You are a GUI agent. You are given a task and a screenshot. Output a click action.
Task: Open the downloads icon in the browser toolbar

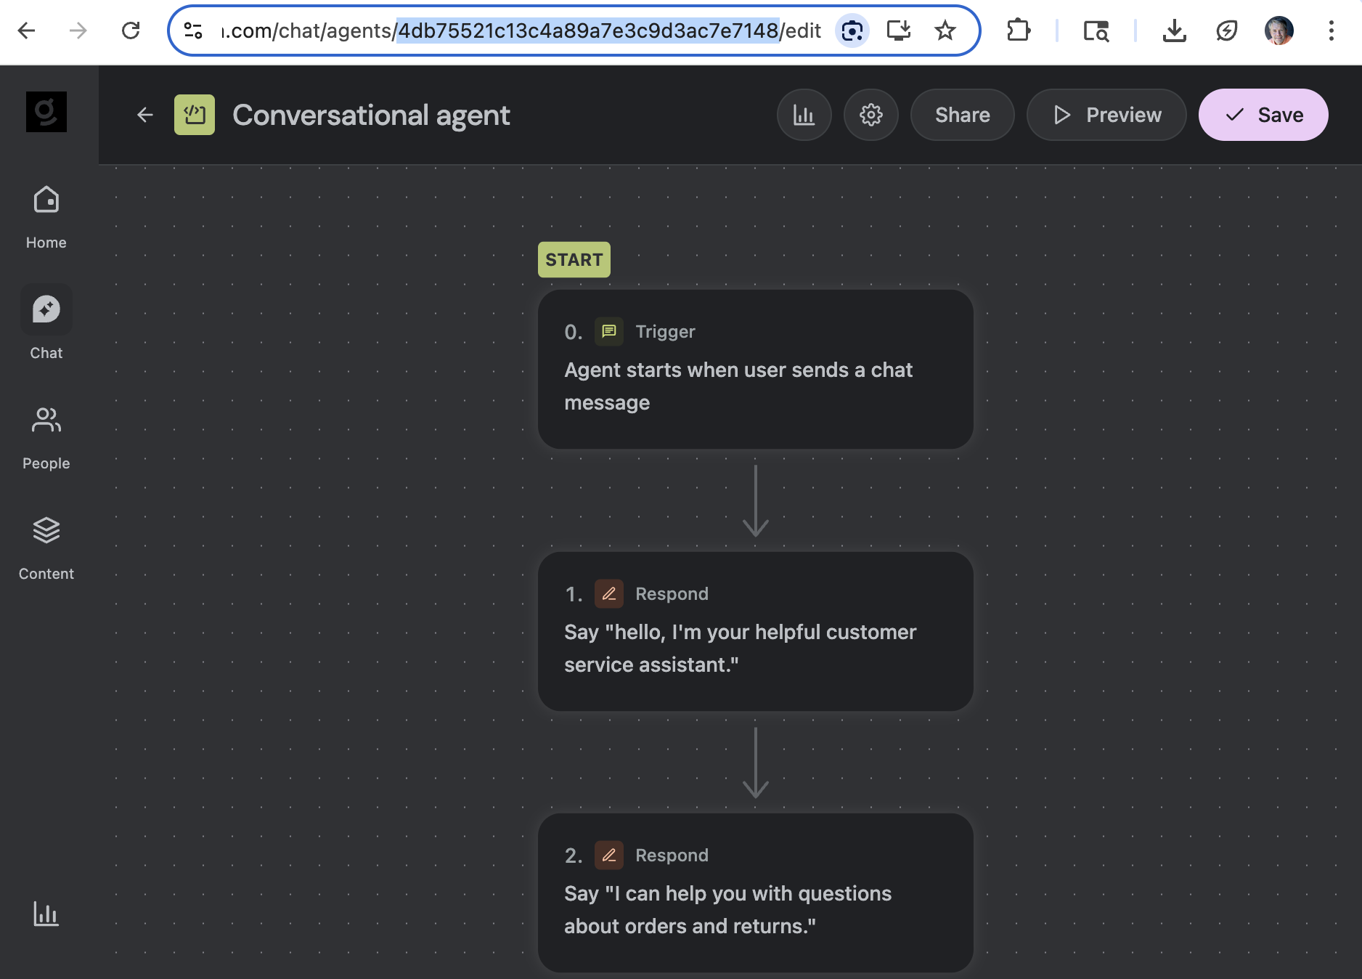[x=1175, y=31]
